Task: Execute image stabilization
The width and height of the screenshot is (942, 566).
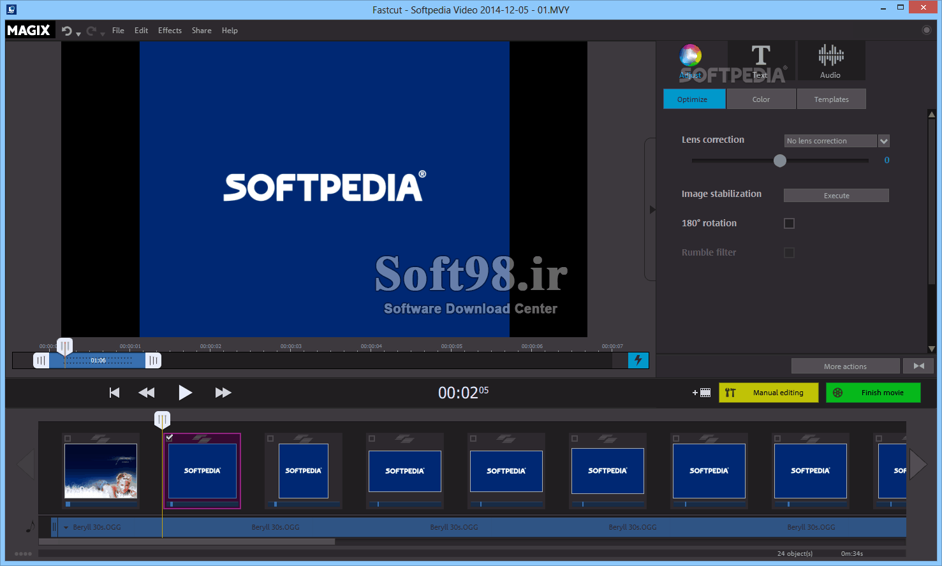Action: 836,196
